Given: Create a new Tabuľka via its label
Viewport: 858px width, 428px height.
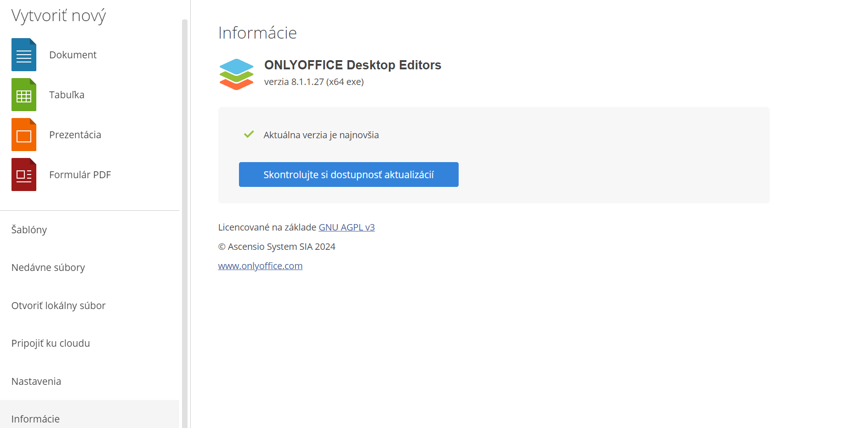Looking at the screenshot, I should coord(67,95).
